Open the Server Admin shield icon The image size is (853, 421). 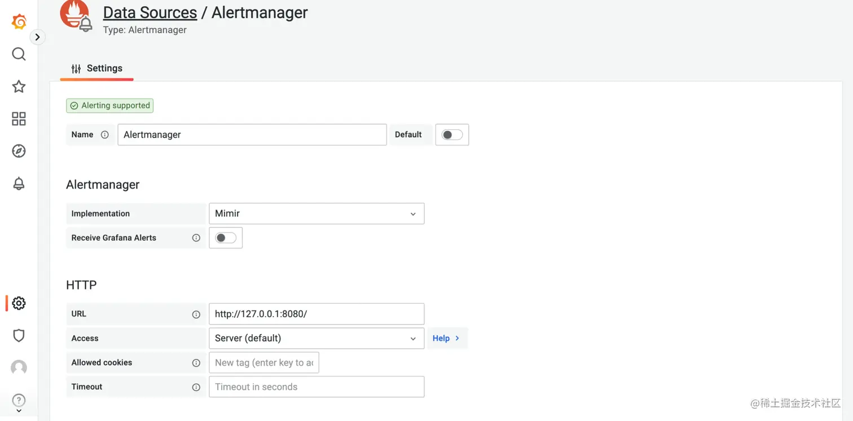coord(19,335)
